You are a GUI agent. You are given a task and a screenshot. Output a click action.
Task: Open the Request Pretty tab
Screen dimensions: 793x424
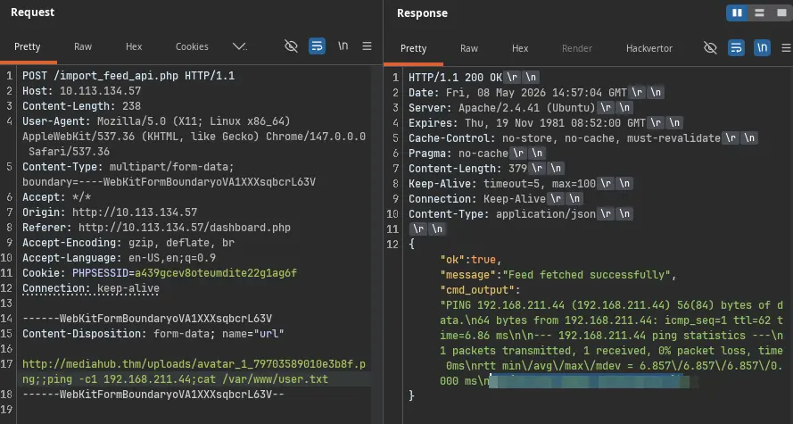click(28, 46)
